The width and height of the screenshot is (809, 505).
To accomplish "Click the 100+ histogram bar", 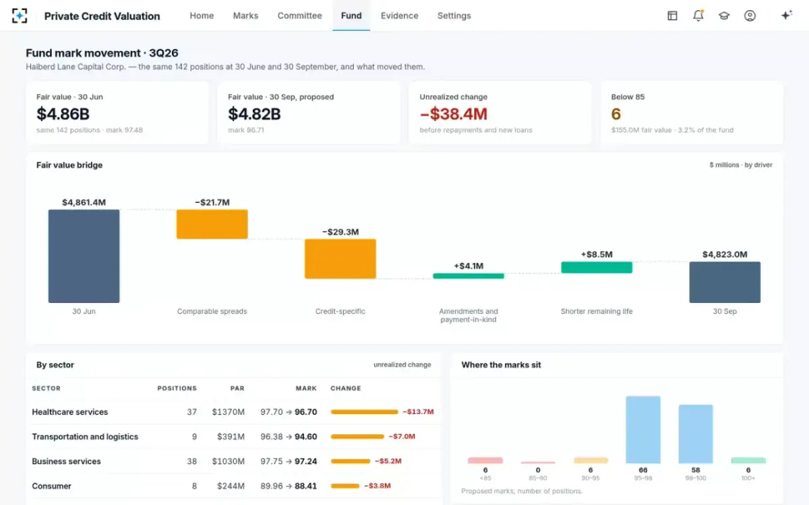I will pyautogui.click(x=748, y=461).
